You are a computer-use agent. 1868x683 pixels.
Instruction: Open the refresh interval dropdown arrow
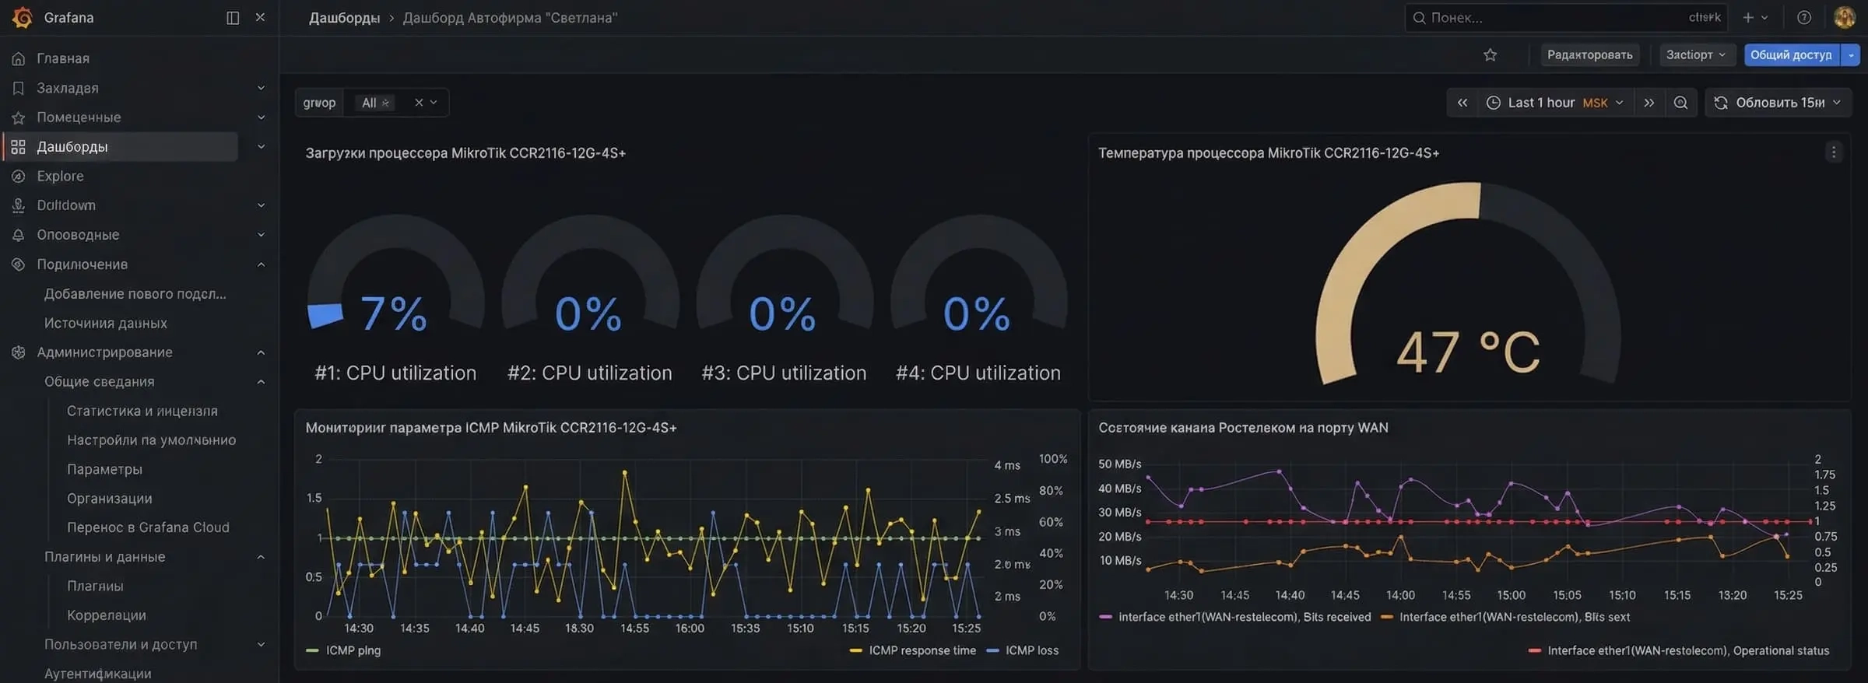tap(1837, 103)
